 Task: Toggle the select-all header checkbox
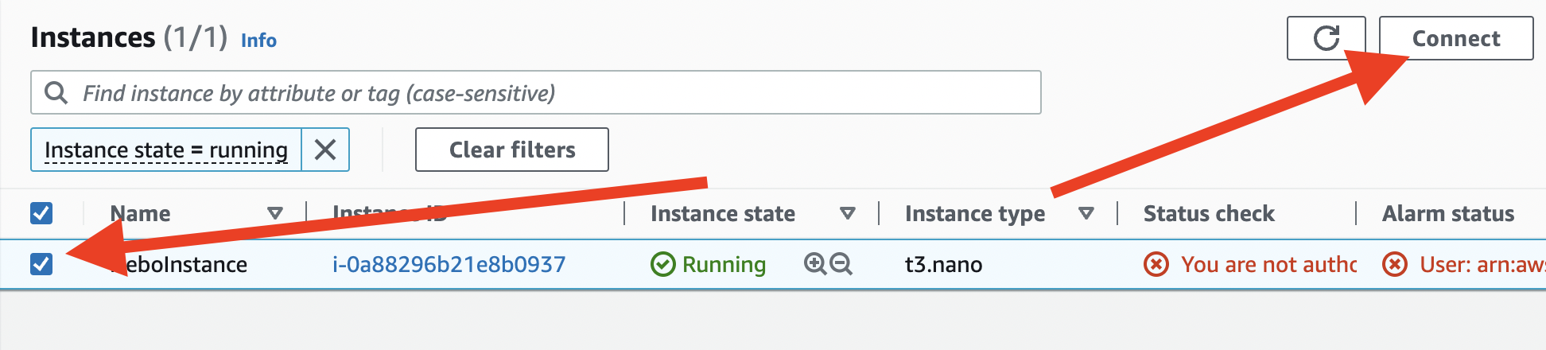pyautogui.click(x=41, y=213)
